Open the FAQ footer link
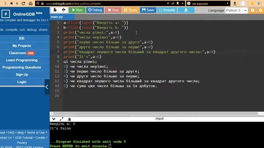This screenshot has width=264, height=148. click(11, 132)
